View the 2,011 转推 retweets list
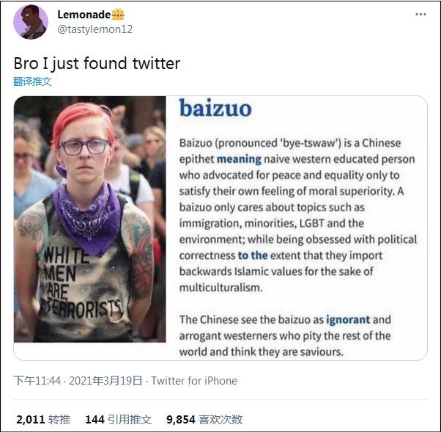This screenshot has height=433, width=441. pos(43,420)
